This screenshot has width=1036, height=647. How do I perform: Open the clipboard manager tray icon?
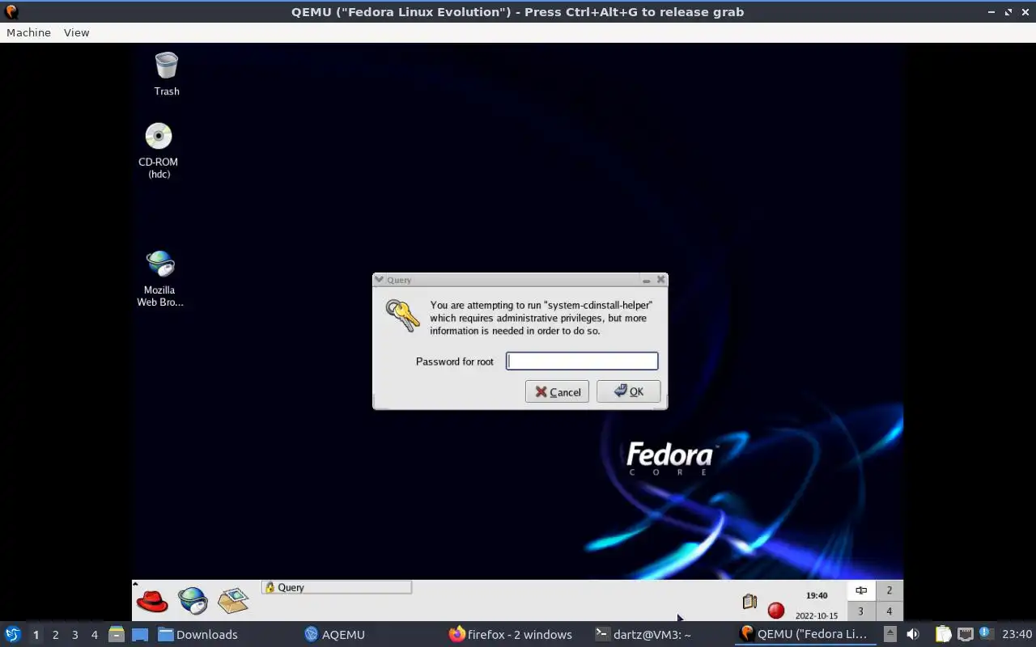pyautogui.click(x=943, y=634)
